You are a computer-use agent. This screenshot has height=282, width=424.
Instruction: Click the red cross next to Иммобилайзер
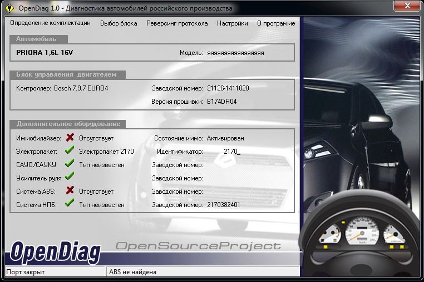70,138
